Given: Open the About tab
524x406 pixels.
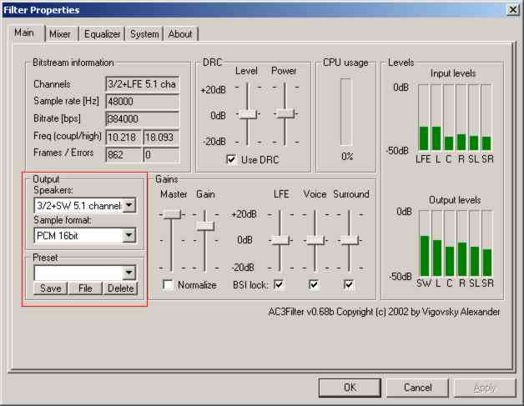Looking at the screenshot, I should pyautogui.click(x=180, y=34).
